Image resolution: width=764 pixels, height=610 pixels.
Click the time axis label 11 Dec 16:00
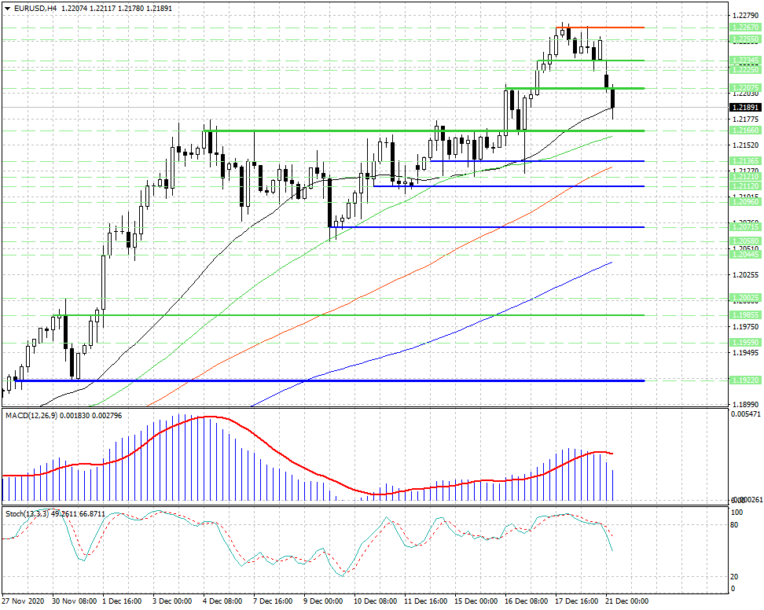click(426, 601)
